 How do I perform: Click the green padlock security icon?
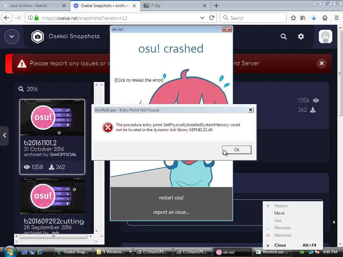click(x=37, y=18)
